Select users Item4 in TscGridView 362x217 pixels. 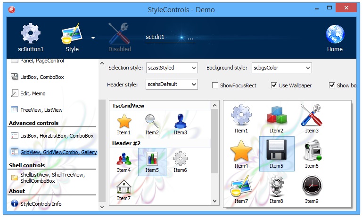(124, 162)
